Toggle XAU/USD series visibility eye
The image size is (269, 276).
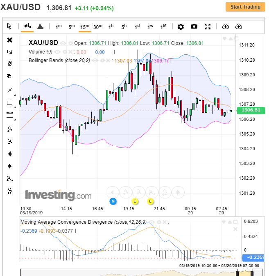63,43
